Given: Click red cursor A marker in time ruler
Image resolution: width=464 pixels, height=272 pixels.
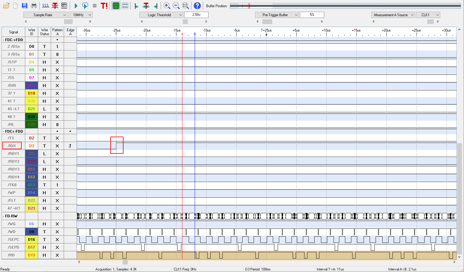Looking at the screenshot, I should tap(182, 34).
